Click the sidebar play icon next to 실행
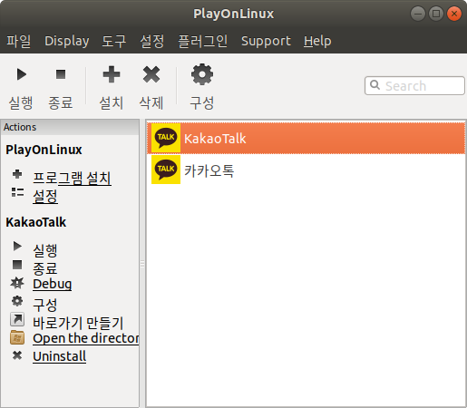This screenshot has width=467, height=408. [17, 247]
